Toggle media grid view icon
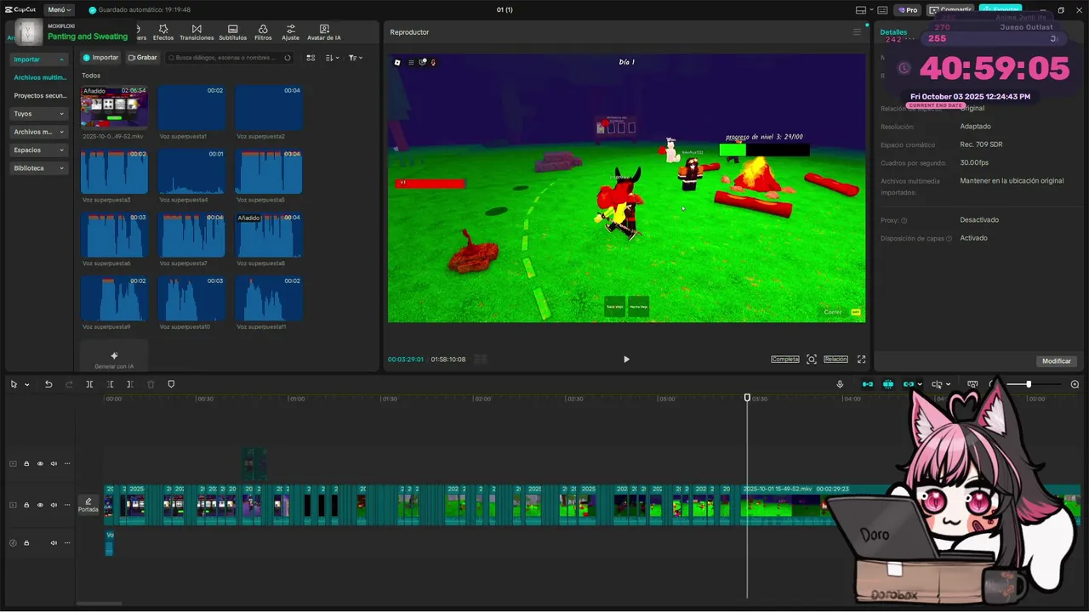Image resolution: width=1089 pixels, height=612 pixels. (311, 58)
